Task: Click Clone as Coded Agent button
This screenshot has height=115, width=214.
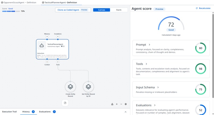Action: (73, 10)
